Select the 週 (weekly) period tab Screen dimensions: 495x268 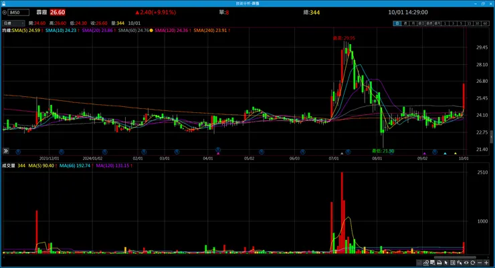point(405,23)
